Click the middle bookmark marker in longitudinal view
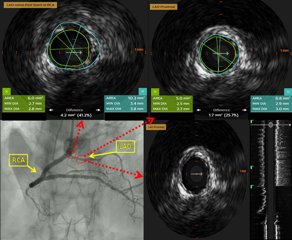This screenshot has width=292, height=240. (x=252, y=167)
